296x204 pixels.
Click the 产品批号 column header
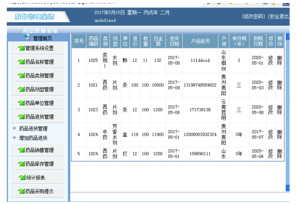[200, 41]
